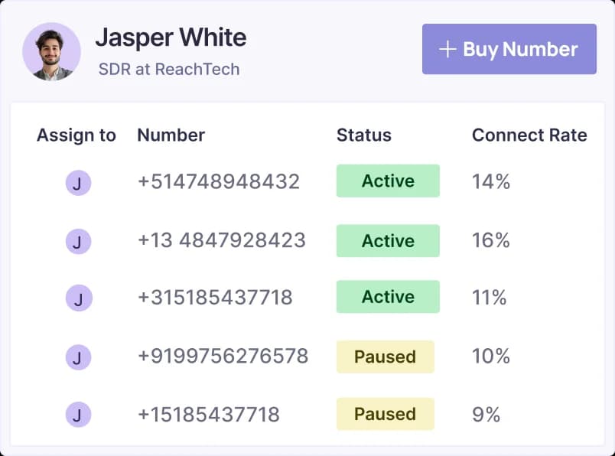Viewport: 615px width, 456px height.
Task: Toggle Active status badge for +13 4847928423
Action: click(388, 240)
